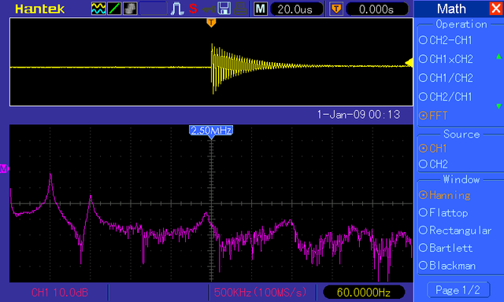Viewport: 504px width, 302px height.
Task: Click the yellow trigger level arrow
Action: tap(409, 63)
